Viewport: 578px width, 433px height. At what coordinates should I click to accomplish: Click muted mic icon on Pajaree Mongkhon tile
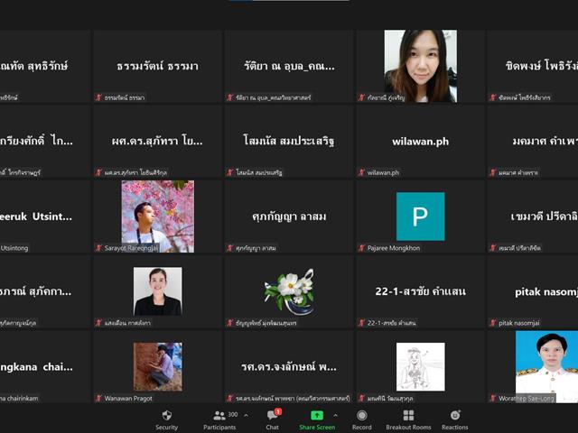pyautogui.click(x=361, y=248)
